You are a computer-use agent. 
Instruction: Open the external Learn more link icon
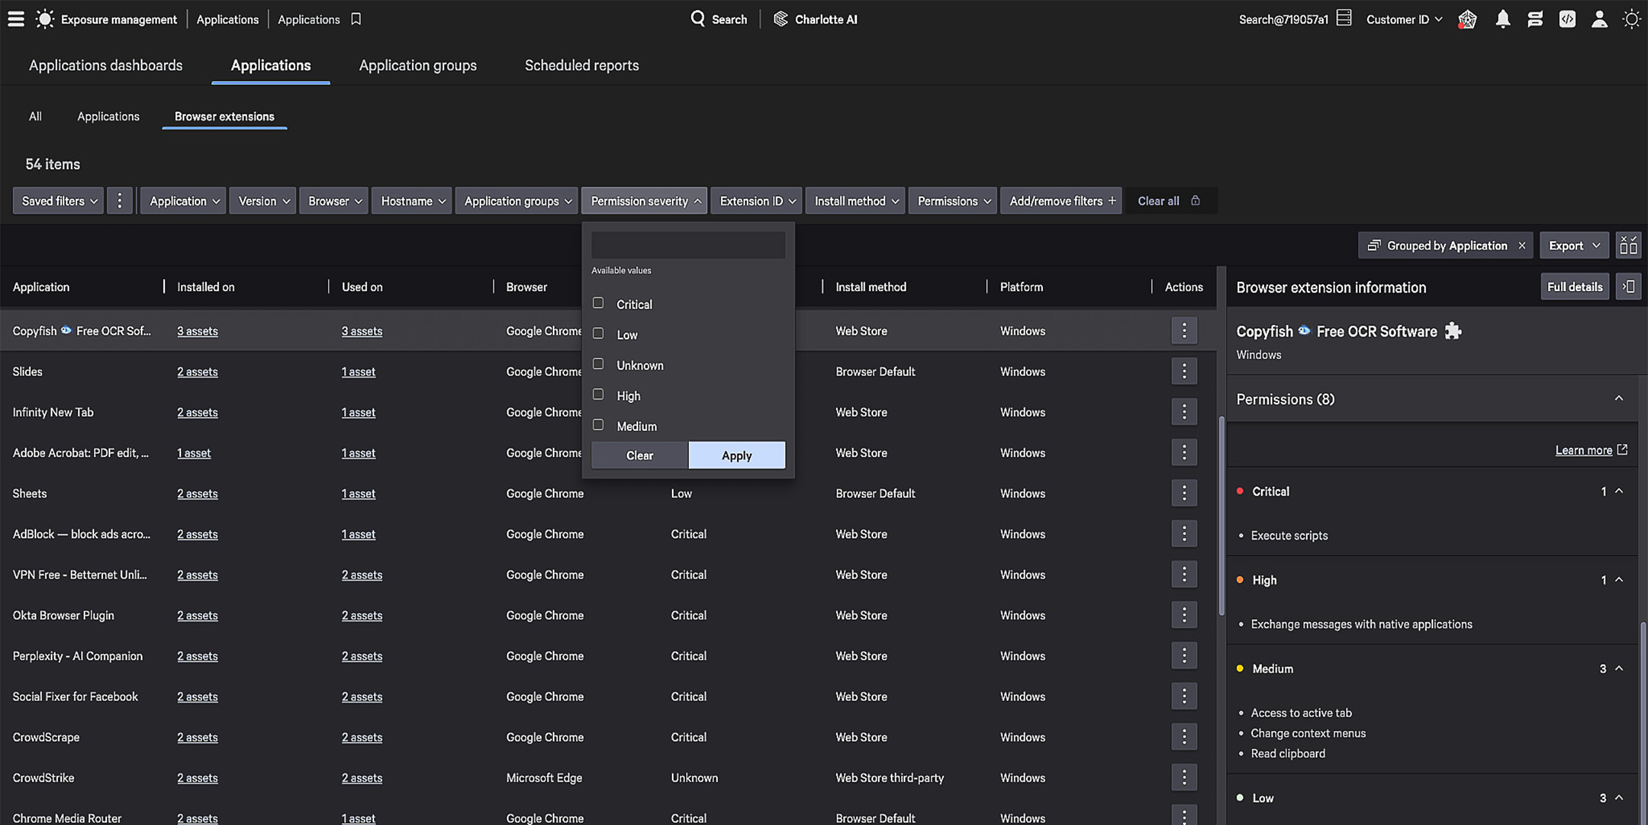[x=1622, y=450]
